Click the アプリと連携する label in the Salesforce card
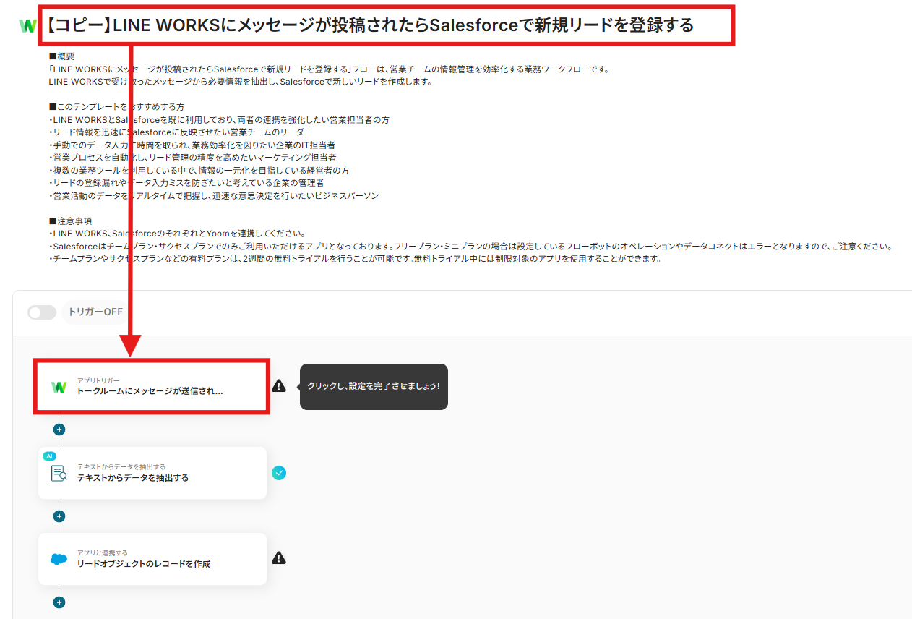Image resolution: width=912 pixels, height=619 pixels. [103, 553]
